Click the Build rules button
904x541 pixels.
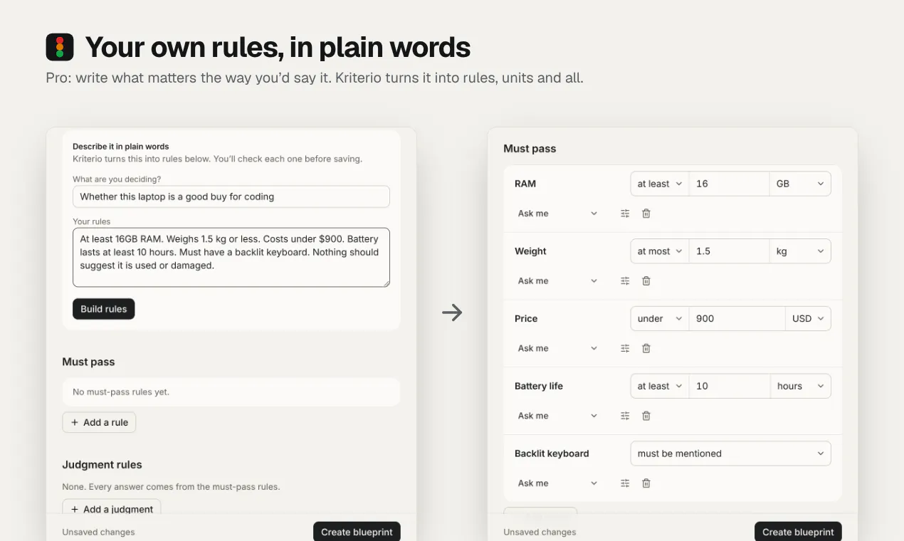click(104, 309)
